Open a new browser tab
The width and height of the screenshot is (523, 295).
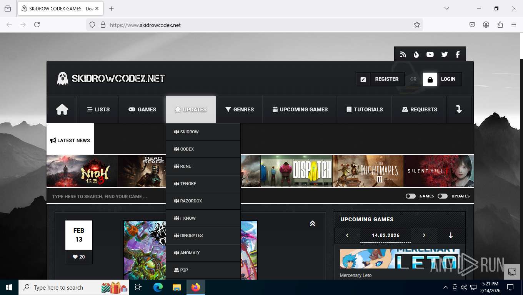(111, 8)
